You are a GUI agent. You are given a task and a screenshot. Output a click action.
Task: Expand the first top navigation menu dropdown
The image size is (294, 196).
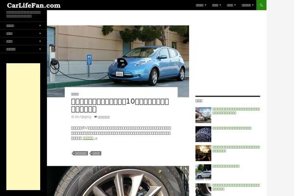click(201, 5)
